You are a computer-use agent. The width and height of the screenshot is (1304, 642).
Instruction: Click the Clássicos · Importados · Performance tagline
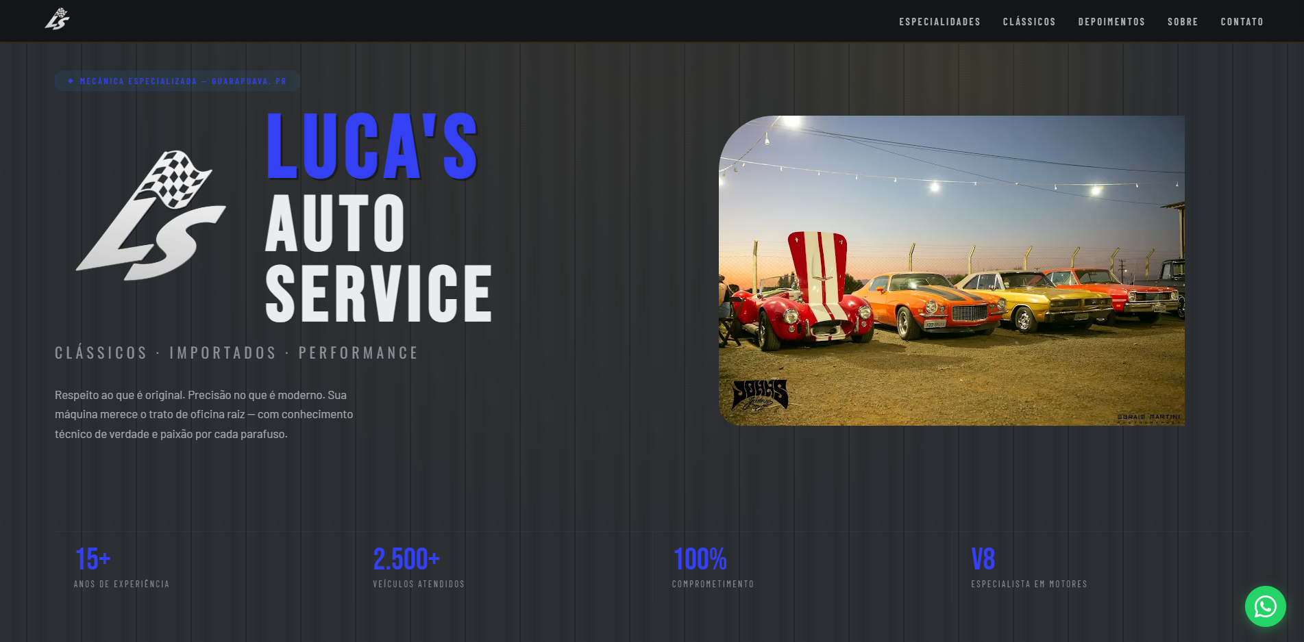pos(236,352)
